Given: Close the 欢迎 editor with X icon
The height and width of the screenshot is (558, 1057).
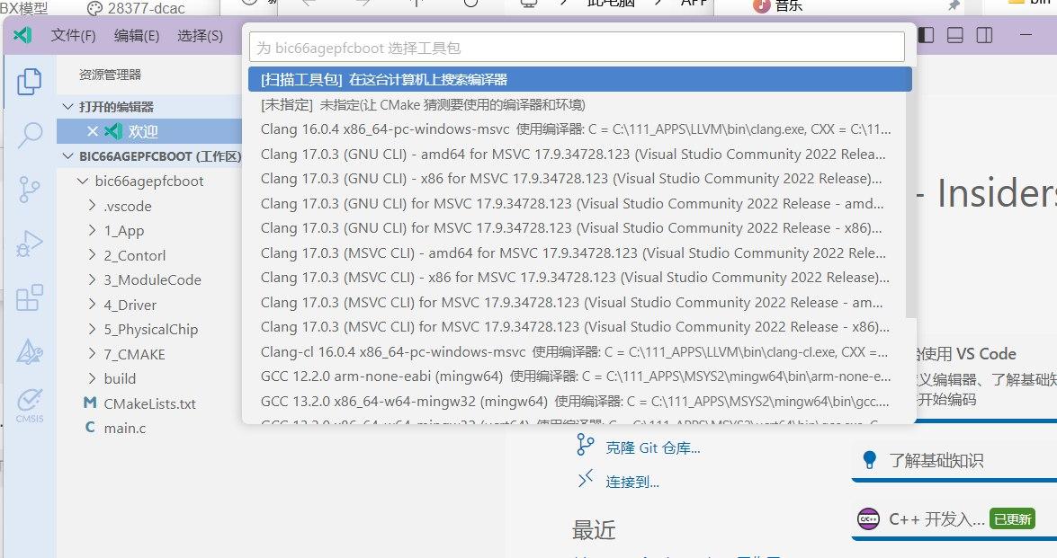Looking at the screenshot, I should tap(92, 131).
